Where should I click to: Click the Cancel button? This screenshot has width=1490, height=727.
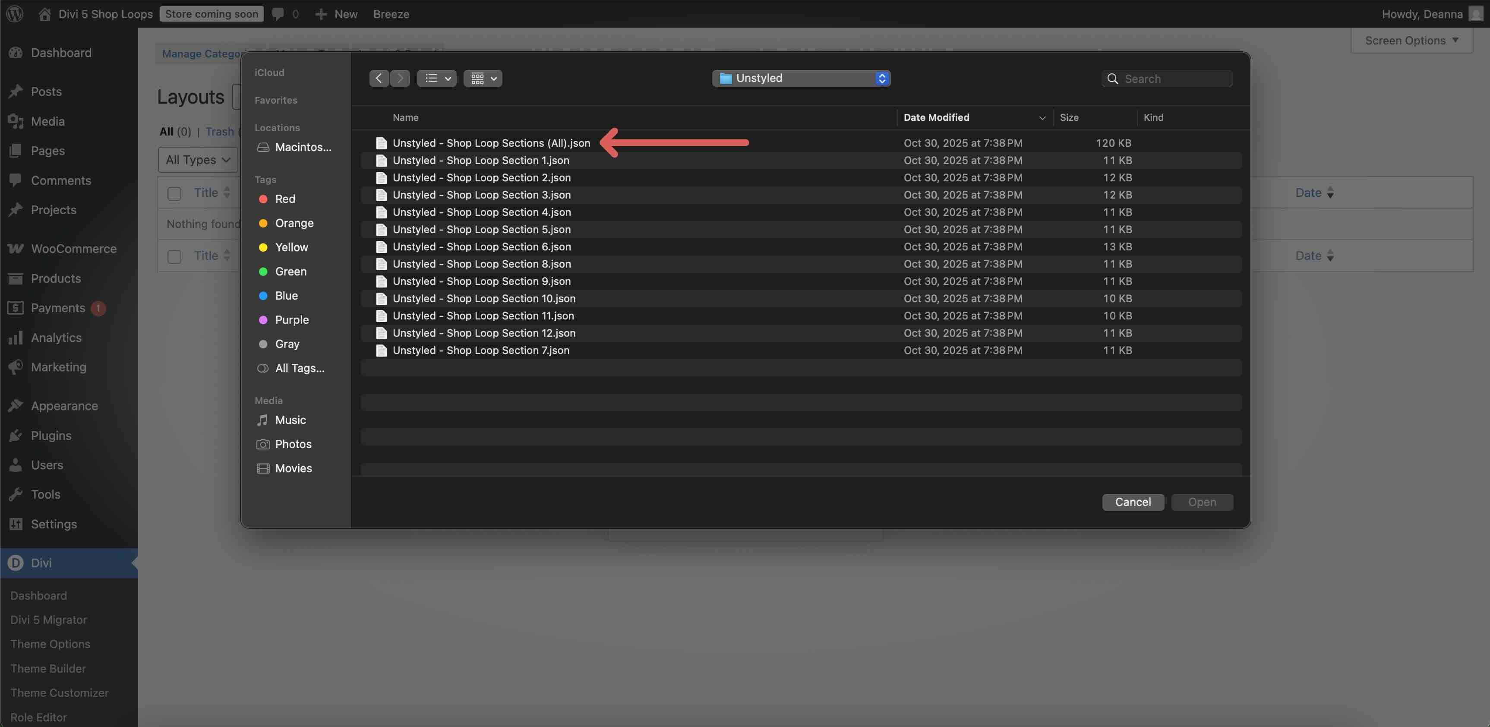[1133, 502]
